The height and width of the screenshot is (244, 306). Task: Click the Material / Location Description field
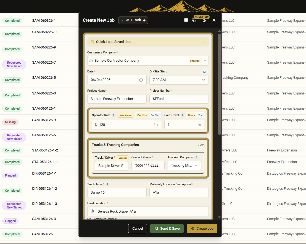click(179, 193)
